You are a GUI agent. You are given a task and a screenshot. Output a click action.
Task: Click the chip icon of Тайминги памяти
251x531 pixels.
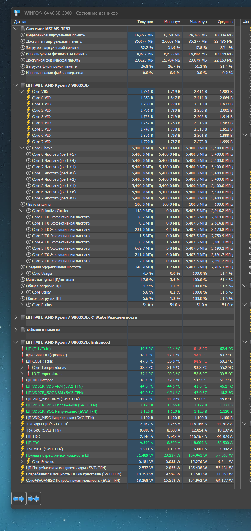click(x=23, y=330)
